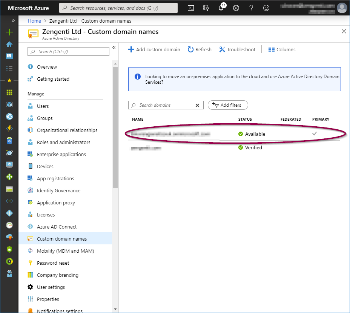Open Load balancers green diamond icon
350x313 pixels.
tap(9, 177)
